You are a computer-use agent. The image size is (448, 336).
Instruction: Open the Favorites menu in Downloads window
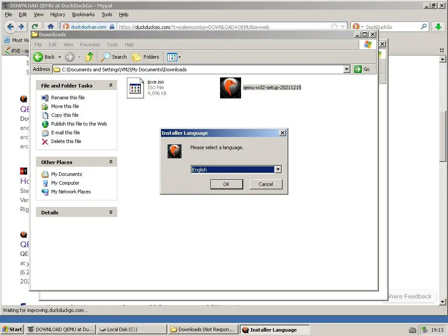click(x=90, y=45)
